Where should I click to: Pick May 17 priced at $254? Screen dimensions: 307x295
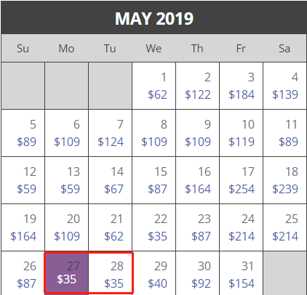coord(241,180)
